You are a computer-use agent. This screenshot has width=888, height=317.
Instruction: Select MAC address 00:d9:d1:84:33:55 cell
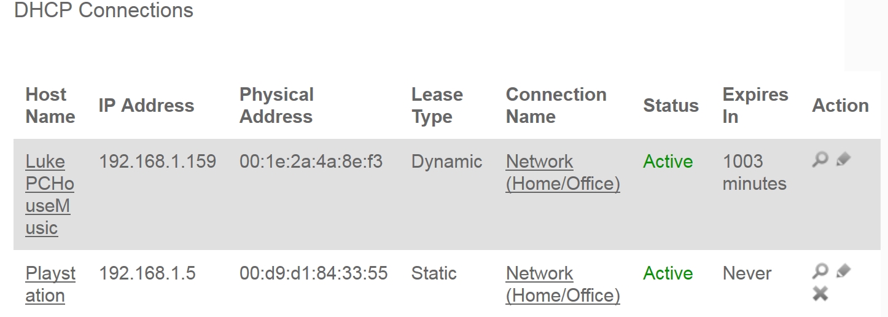(x=313, y=273)
